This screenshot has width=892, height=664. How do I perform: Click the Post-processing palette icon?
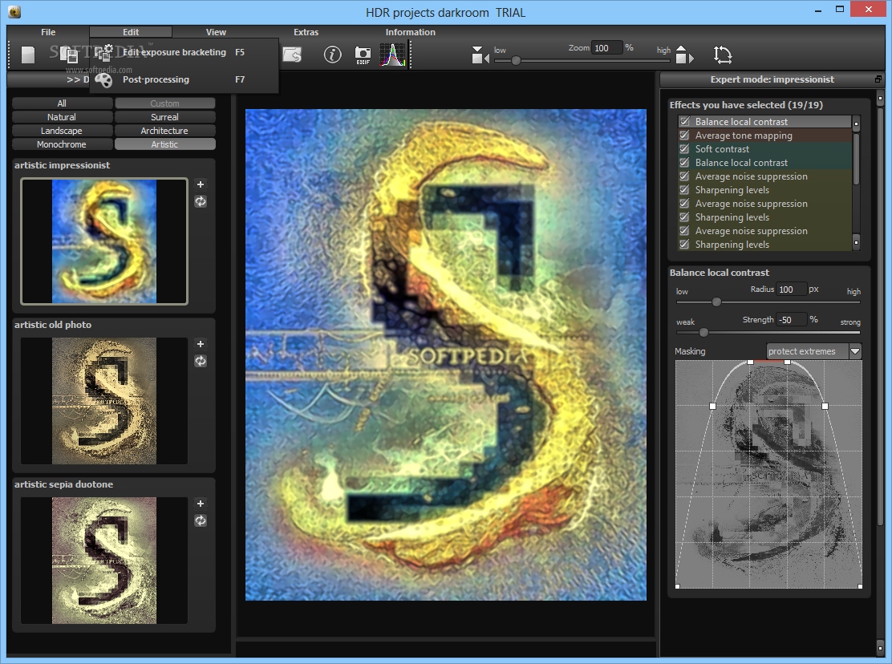click(103, 79)
